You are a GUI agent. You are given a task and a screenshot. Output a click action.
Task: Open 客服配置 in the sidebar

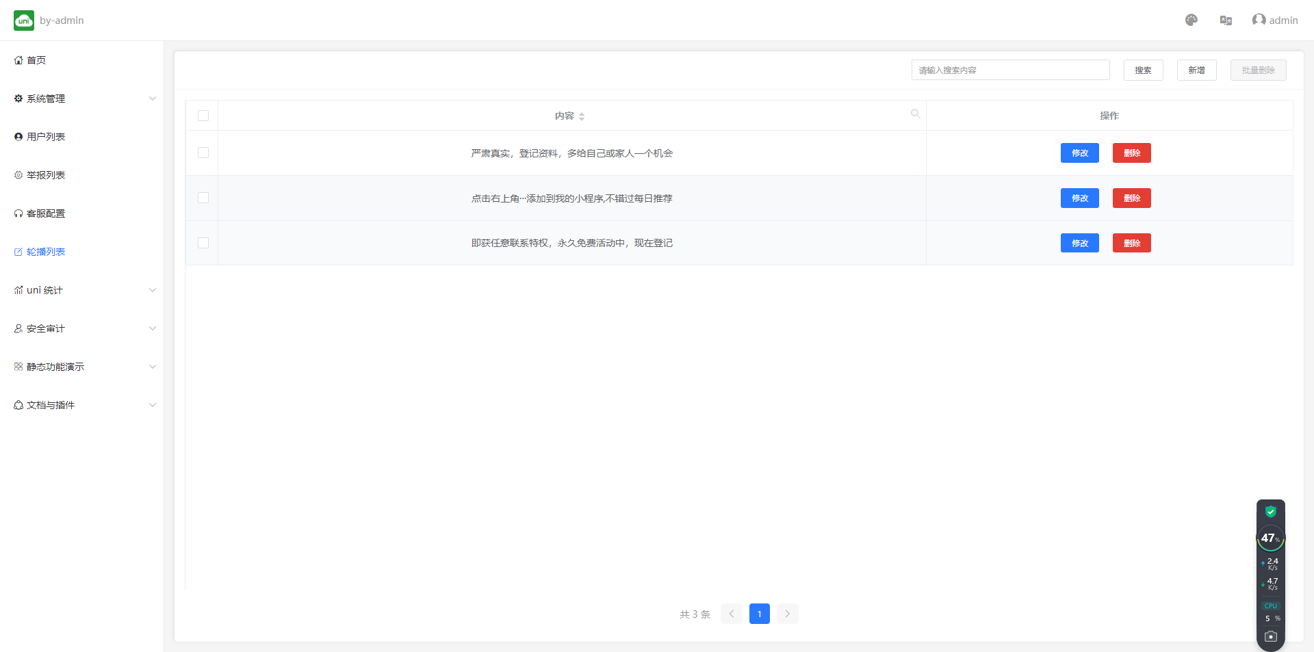point(81,213)
